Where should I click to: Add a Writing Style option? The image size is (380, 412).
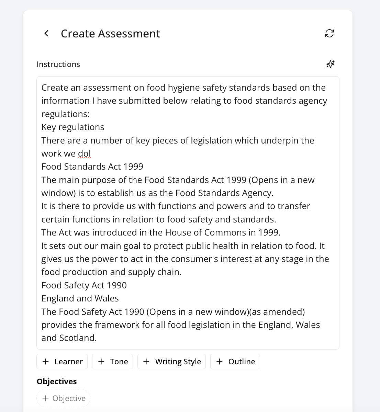coord(171,362)
